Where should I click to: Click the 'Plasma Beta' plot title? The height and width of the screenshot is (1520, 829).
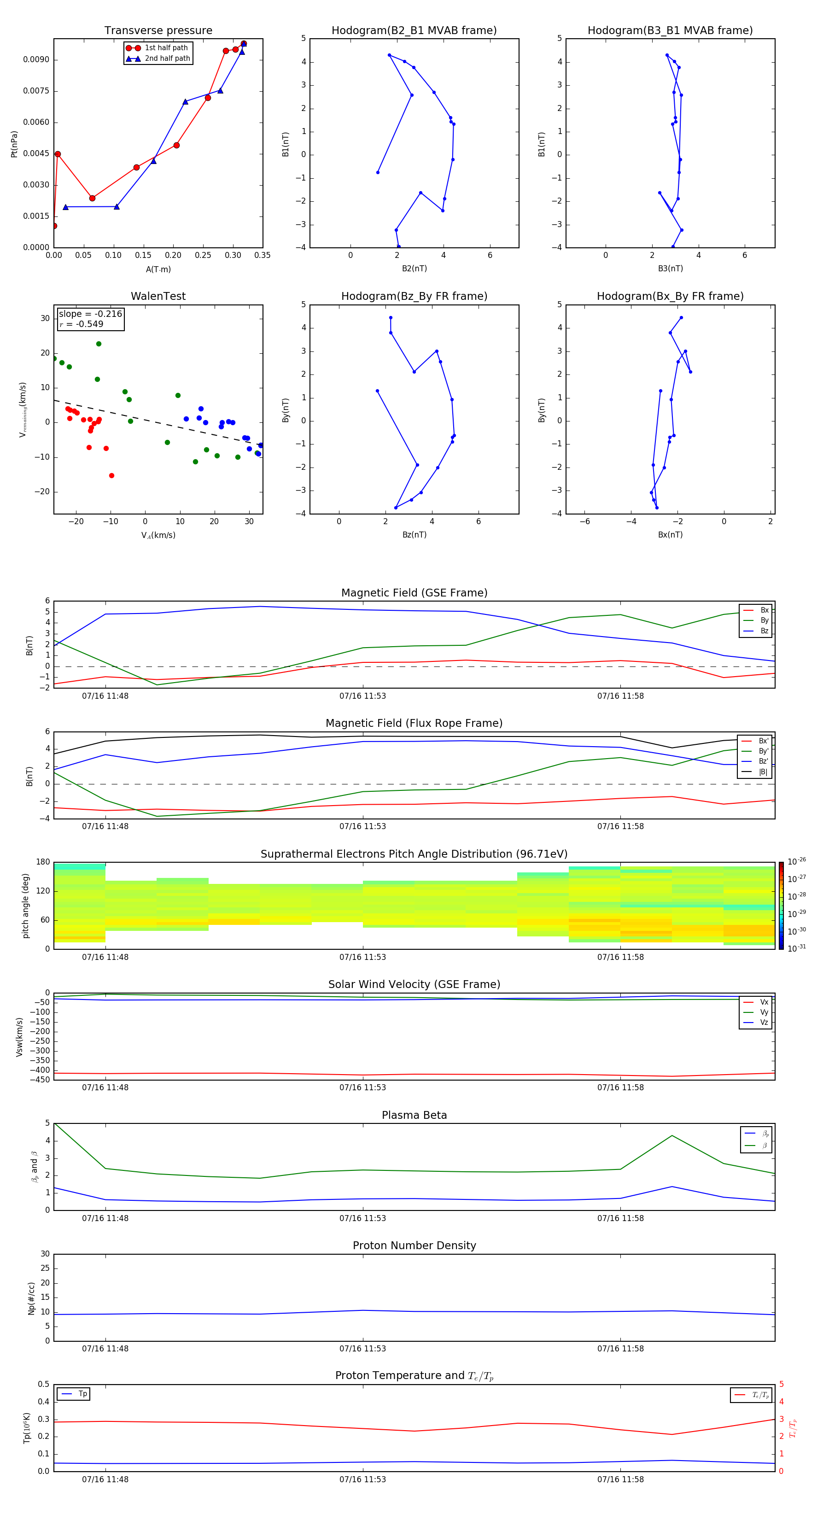coord(414,1115)
